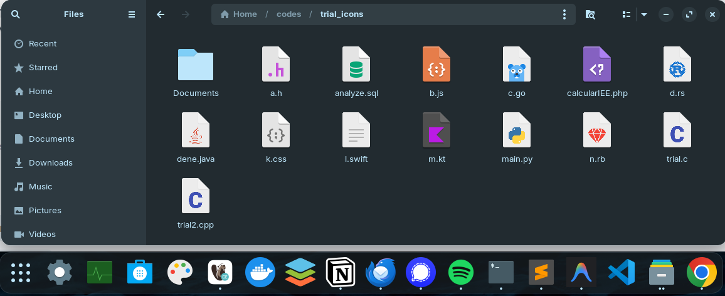Open the three-dot path options menu
Viewport: 725px width, 296px height.
click(x=564, y=14)
